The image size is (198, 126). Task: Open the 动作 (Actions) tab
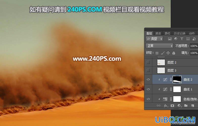[192, 33]
